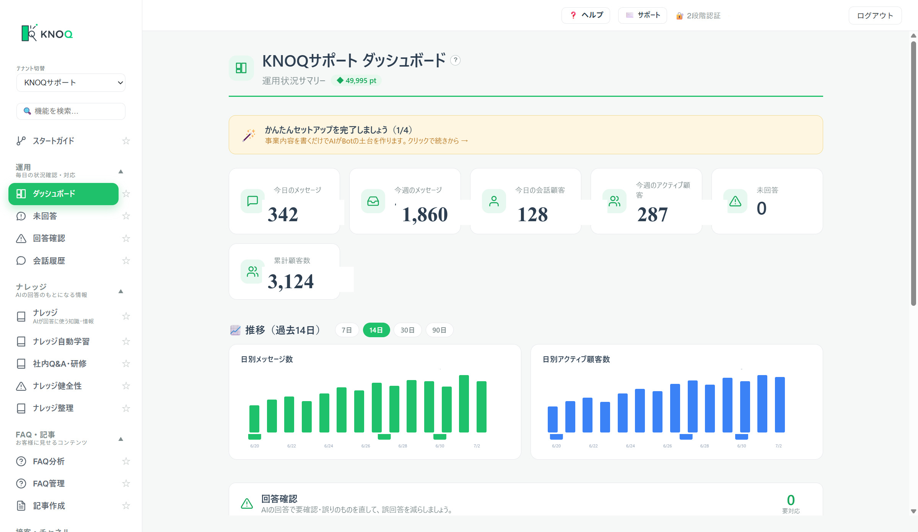Go to 回答確認 in sidebar
The image size is (918, 532).
coord(63,238)
